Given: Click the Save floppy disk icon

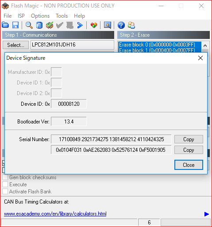Looking at the screenshot, I should tap(15, 25).
